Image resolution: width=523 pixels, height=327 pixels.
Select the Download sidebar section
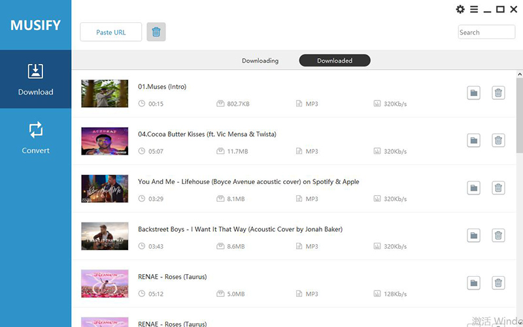[36, 79]
